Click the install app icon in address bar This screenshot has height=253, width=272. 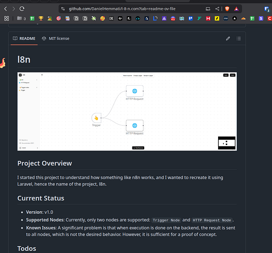point(208,9)
